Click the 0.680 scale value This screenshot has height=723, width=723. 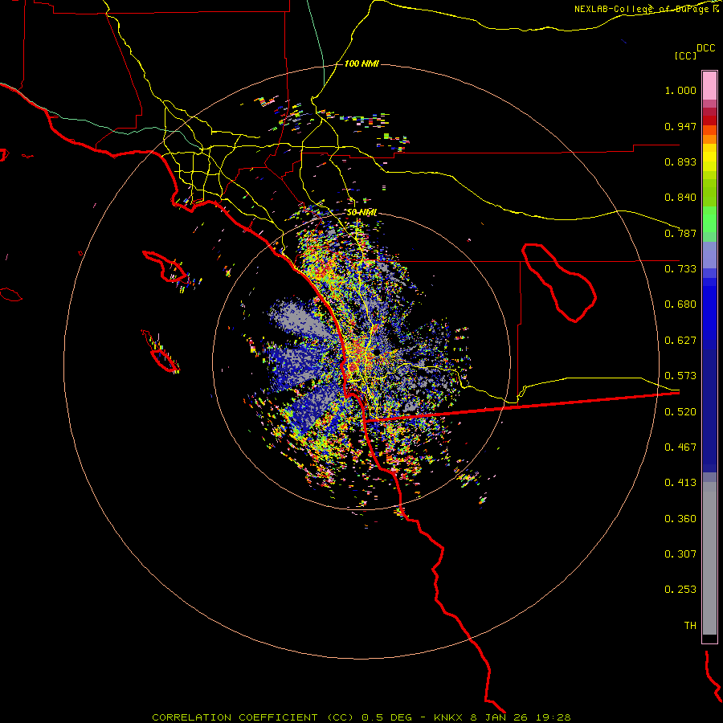pyautogui.click(x=680, y=304)
